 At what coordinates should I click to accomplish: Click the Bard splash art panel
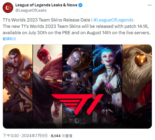(137, 86)
